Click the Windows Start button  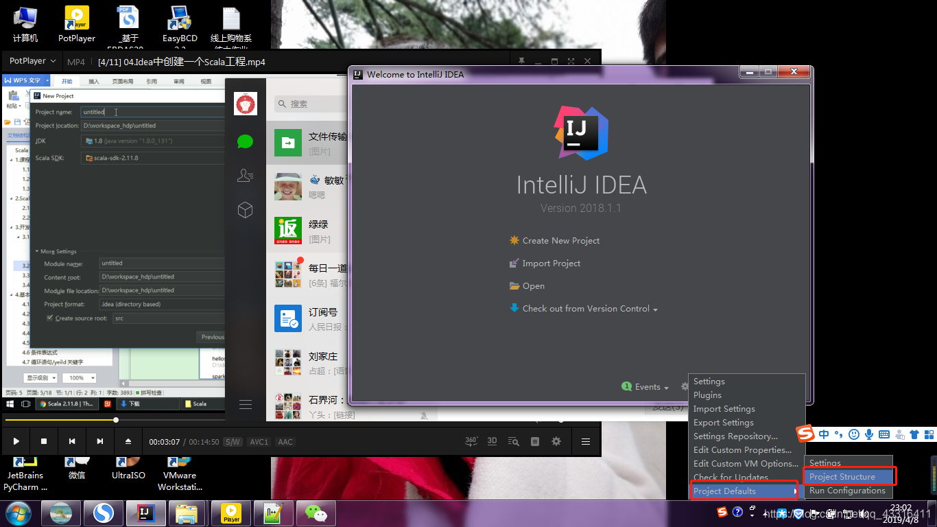click(x=18, y=513)
